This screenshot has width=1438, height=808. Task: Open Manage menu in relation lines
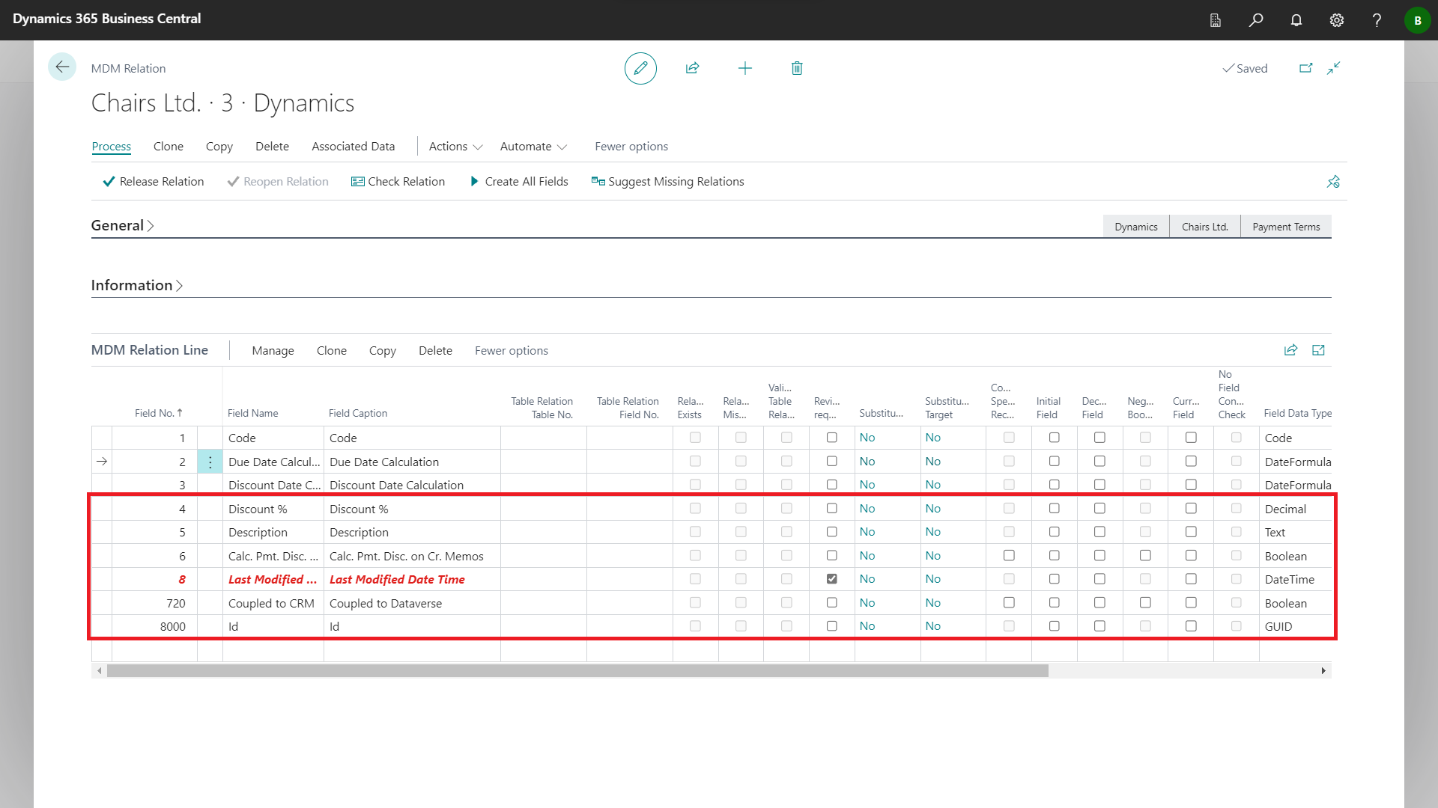(273, 351)
